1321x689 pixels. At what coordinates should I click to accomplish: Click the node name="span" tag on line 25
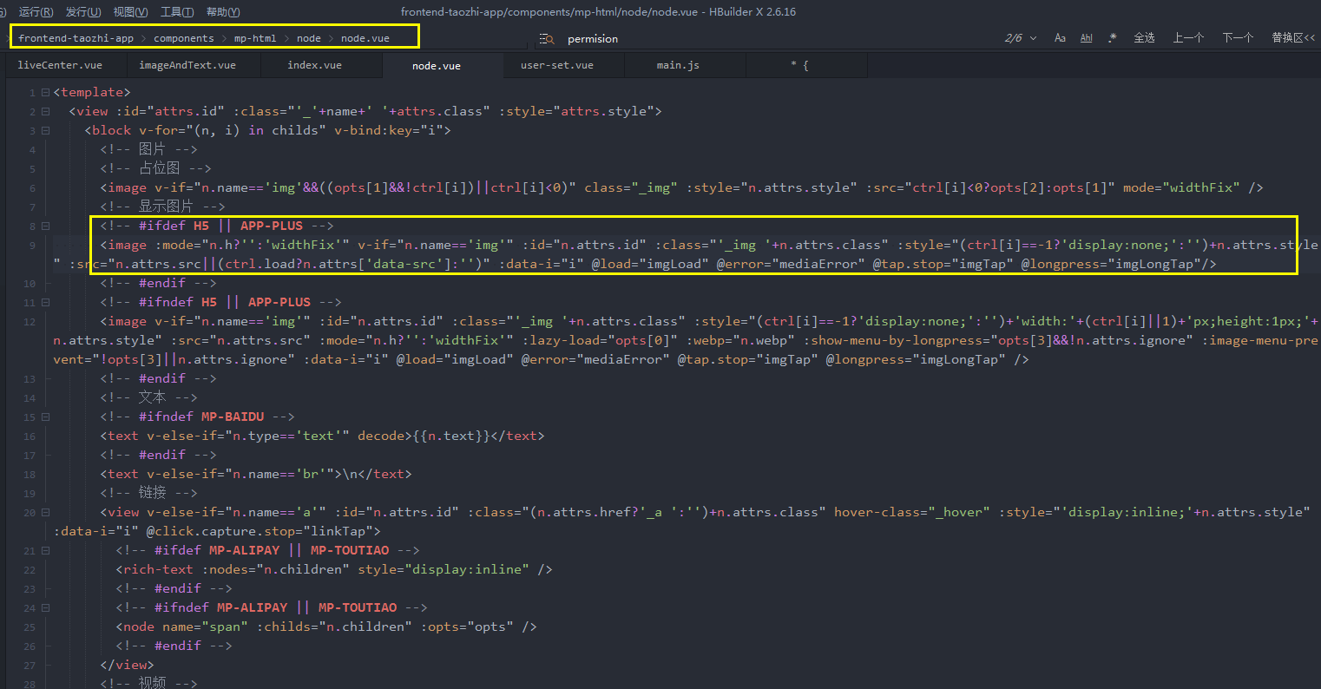[x=326, y=627]
